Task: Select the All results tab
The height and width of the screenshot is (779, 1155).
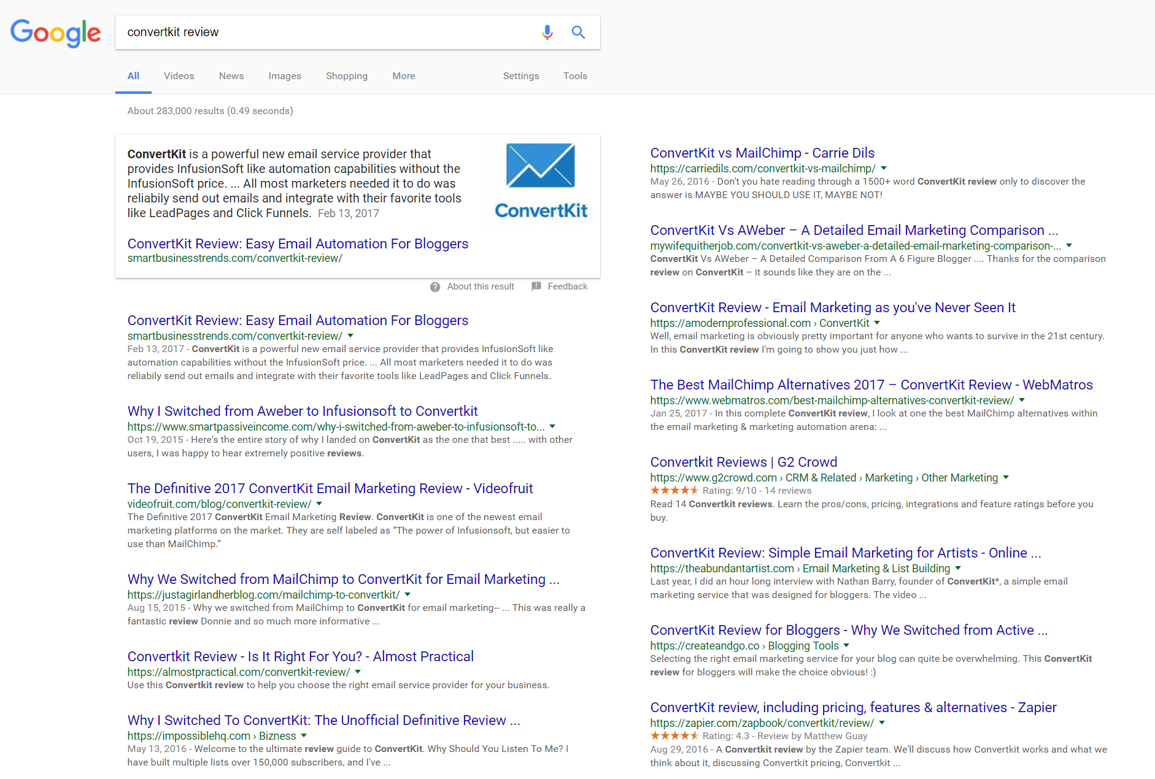Action: 133,76
